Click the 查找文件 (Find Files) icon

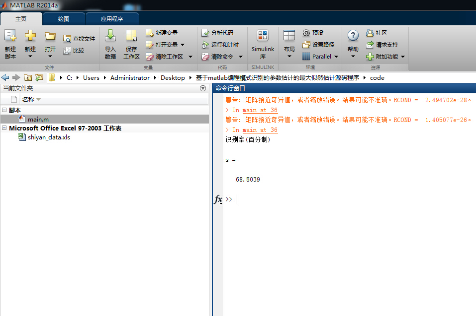coord(67,39)
